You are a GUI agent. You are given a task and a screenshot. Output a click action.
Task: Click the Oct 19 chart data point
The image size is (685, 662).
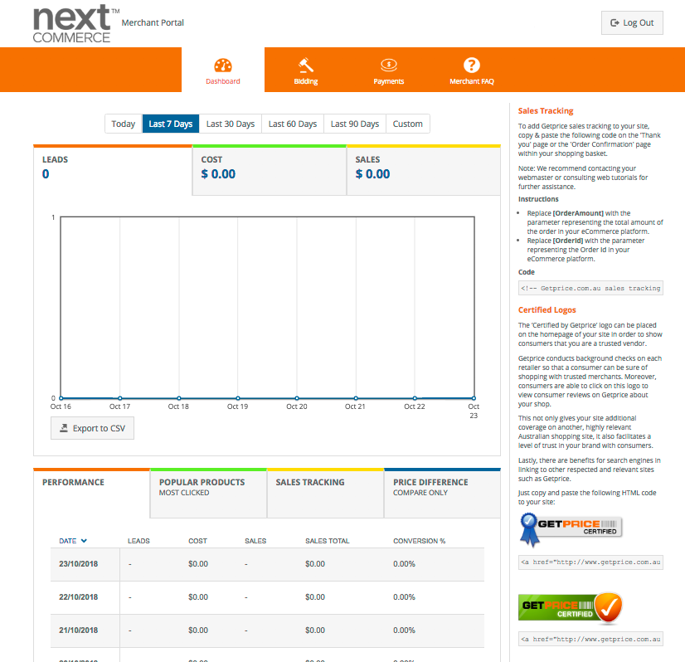(x=238, y=398)
